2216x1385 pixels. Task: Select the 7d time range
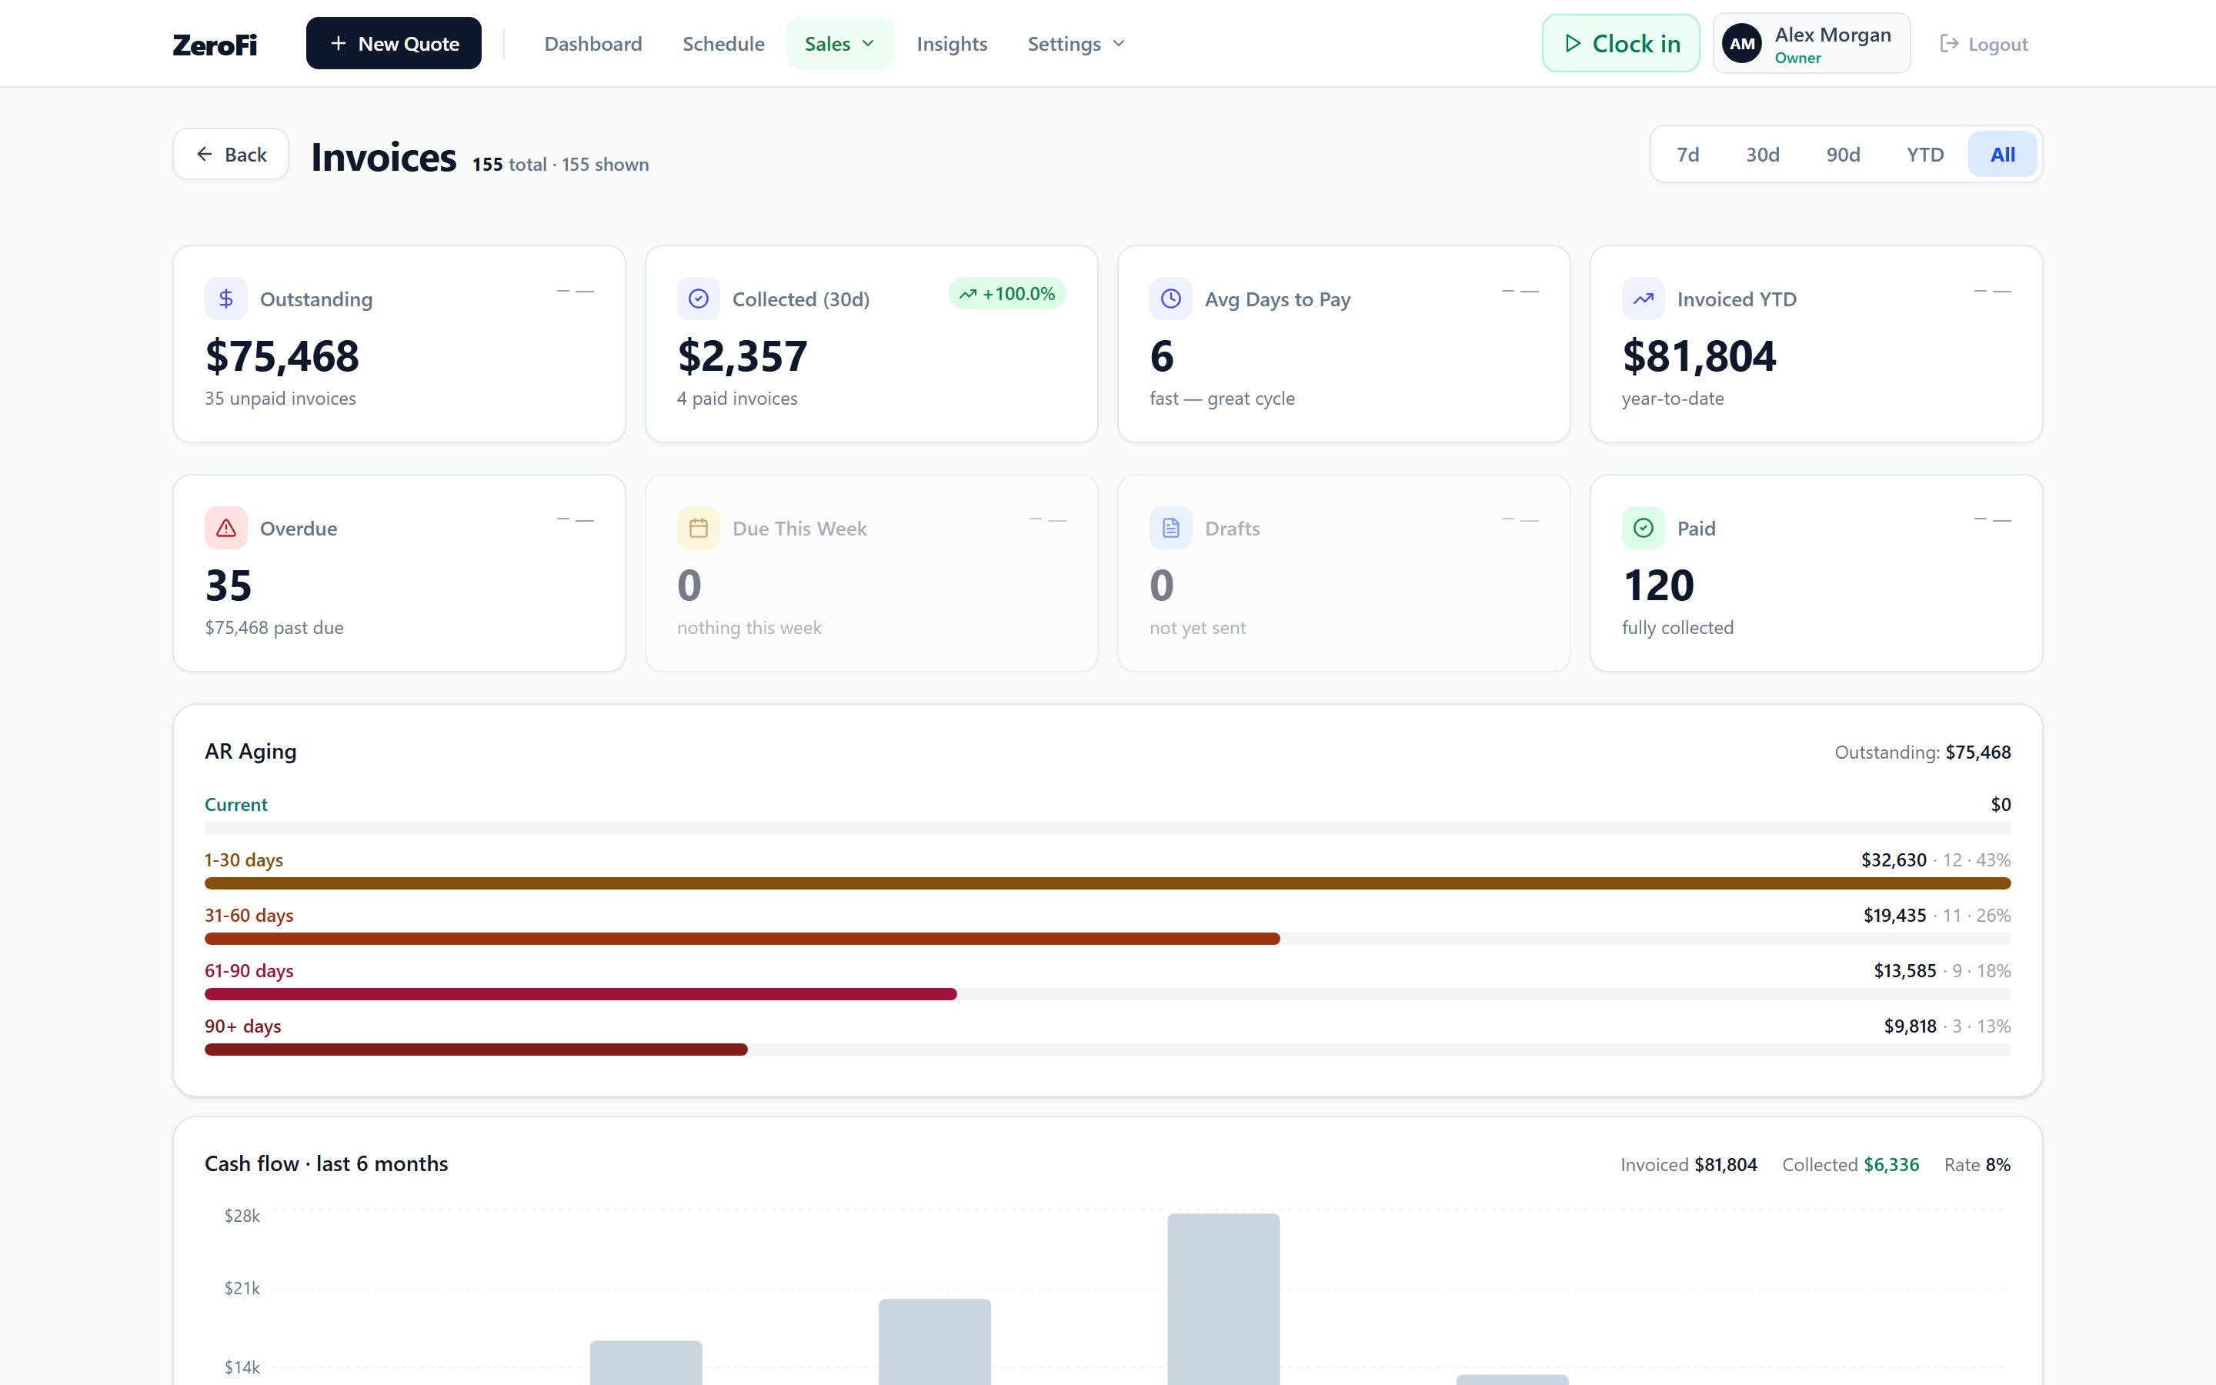(x=1687, y=154)
